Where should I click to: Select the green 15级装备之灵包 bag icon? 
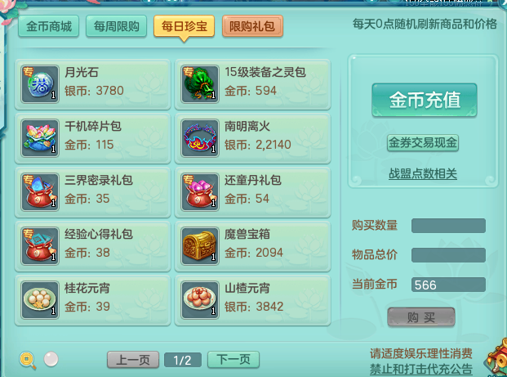coord(200,84)
